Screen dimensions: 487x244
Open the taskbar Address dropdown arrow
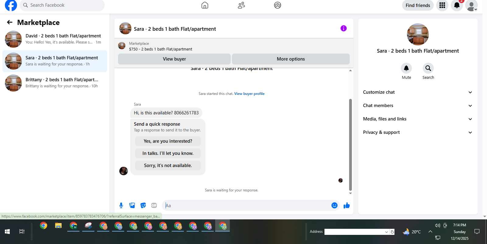click(x=387, y=232)
